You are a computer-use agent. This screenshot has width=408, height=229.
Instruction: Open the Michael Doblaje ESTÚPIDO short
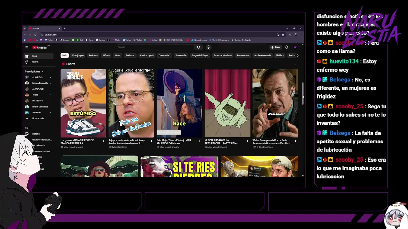[84, 103]
